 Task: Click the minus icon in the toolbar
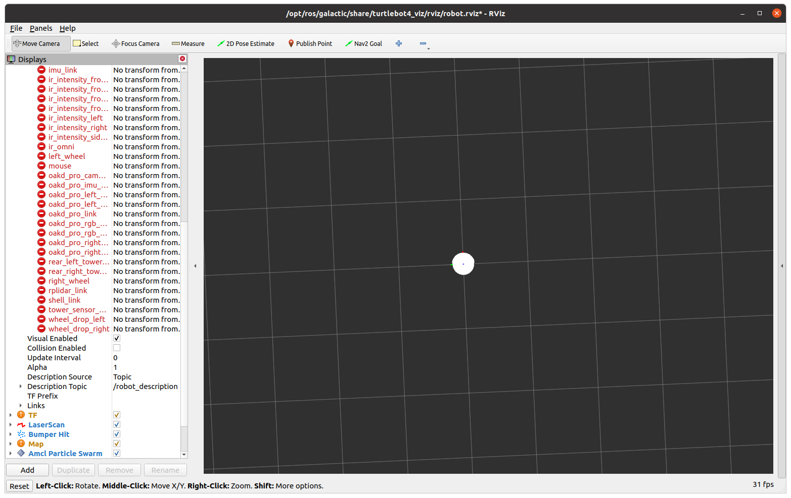coord(423,43)
